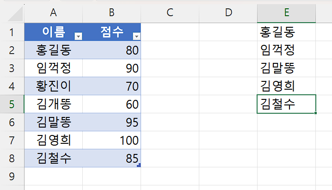Open the 이름 column filter dropdown
The width and height of the screenshot is (332, 190).
point(78,37)
